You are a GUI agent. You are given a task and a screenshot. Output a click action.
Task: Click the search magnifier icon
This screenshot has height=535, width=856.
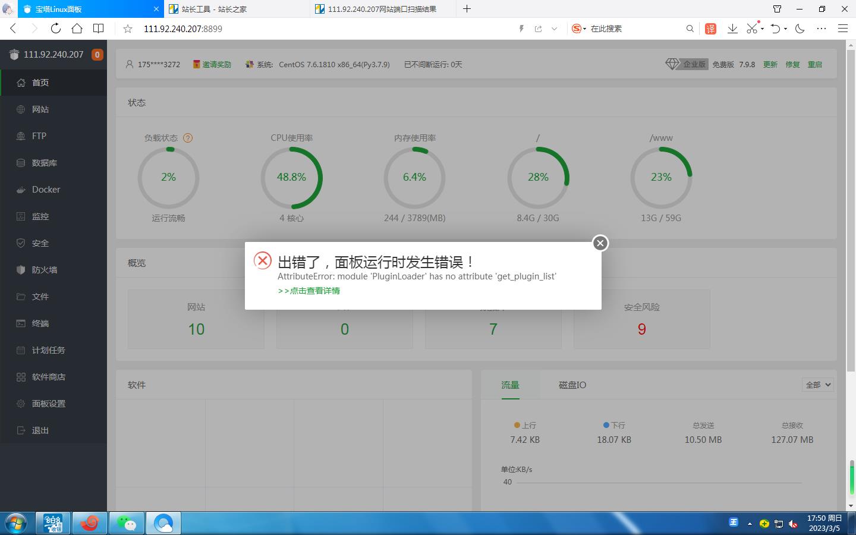click(690, 29)
